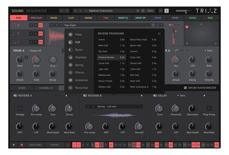Open the Choke Off dropdown

tap(34, 51)
